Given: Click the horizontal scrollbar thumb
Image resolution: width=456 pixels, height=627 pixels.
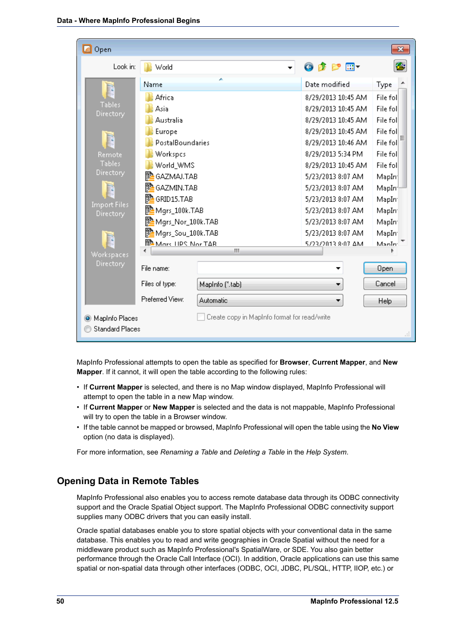Looking at the screenshot, I should [236, 250].
